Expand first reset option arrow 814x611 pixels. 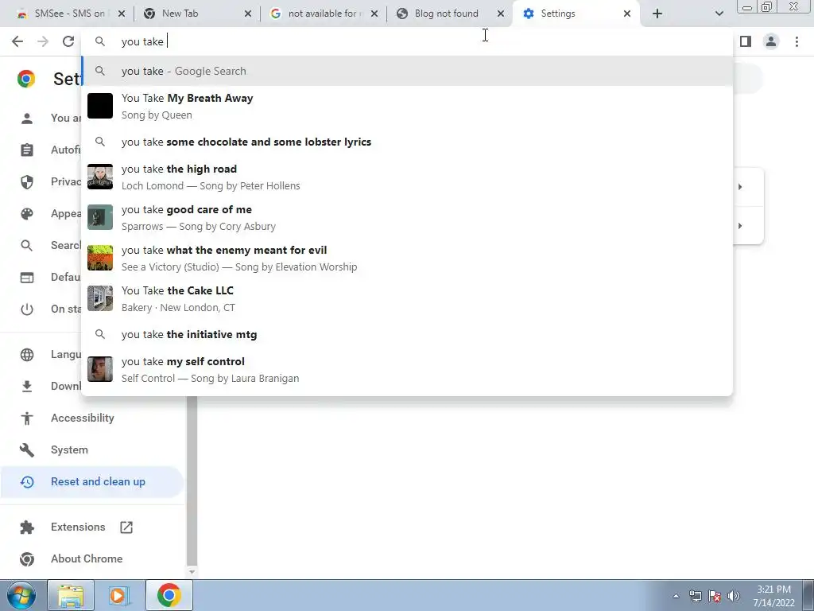[740, 186]
